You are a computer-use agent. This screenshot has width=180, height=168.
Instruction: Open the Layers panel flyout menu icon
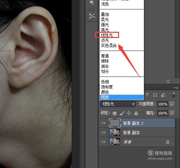[176, 88]
